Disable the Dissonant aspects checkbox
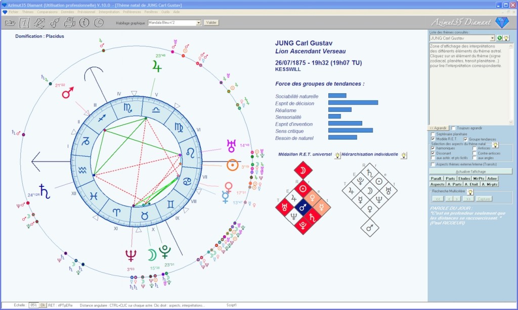 [433, 153]
